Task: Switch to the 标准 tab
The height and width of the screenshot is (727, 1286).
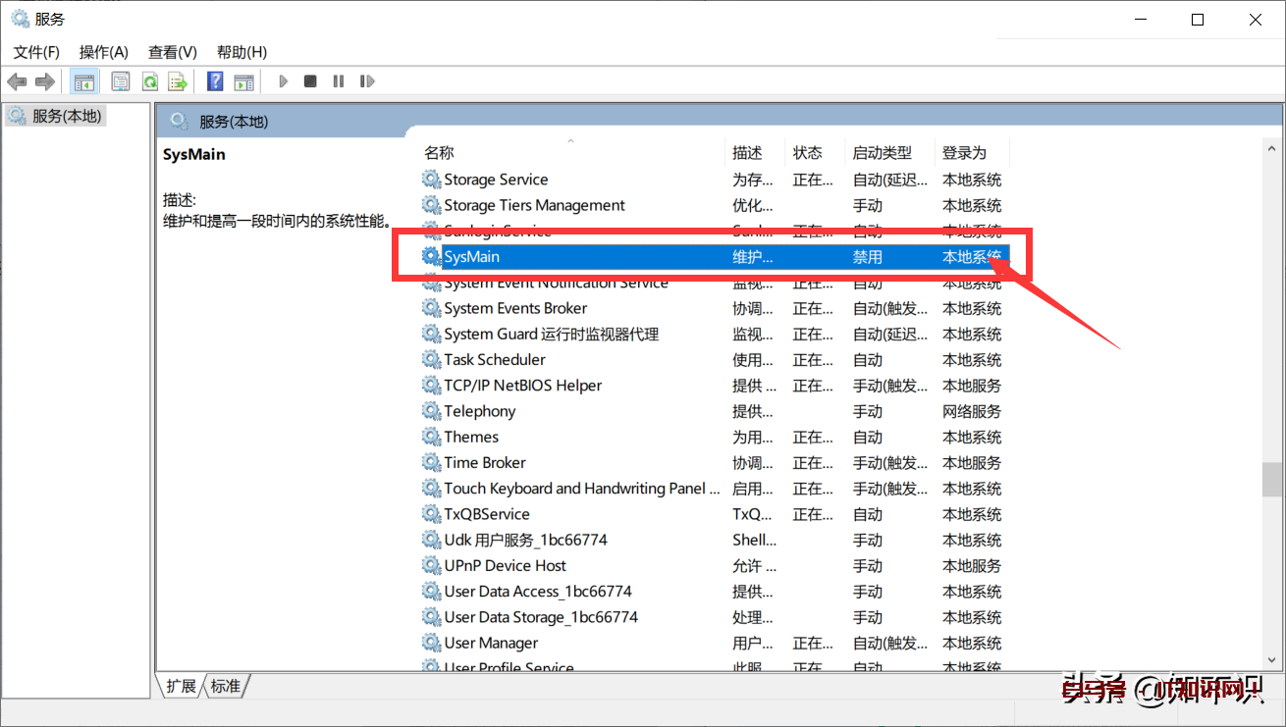Action: coord(224,686)
